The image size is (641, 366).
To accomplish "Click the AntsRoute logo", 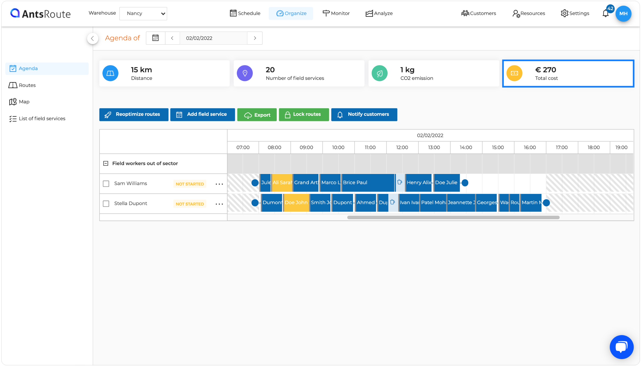I will point(40,13).
